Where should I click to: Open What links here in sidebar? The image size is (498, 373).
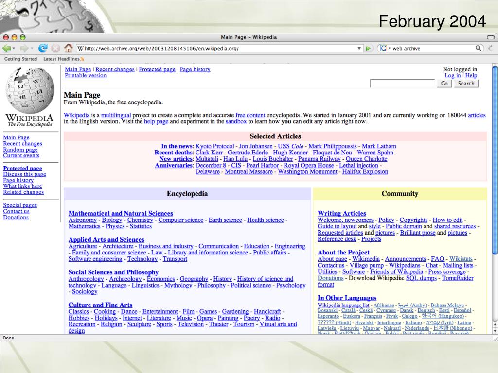(x=22, y=186)
